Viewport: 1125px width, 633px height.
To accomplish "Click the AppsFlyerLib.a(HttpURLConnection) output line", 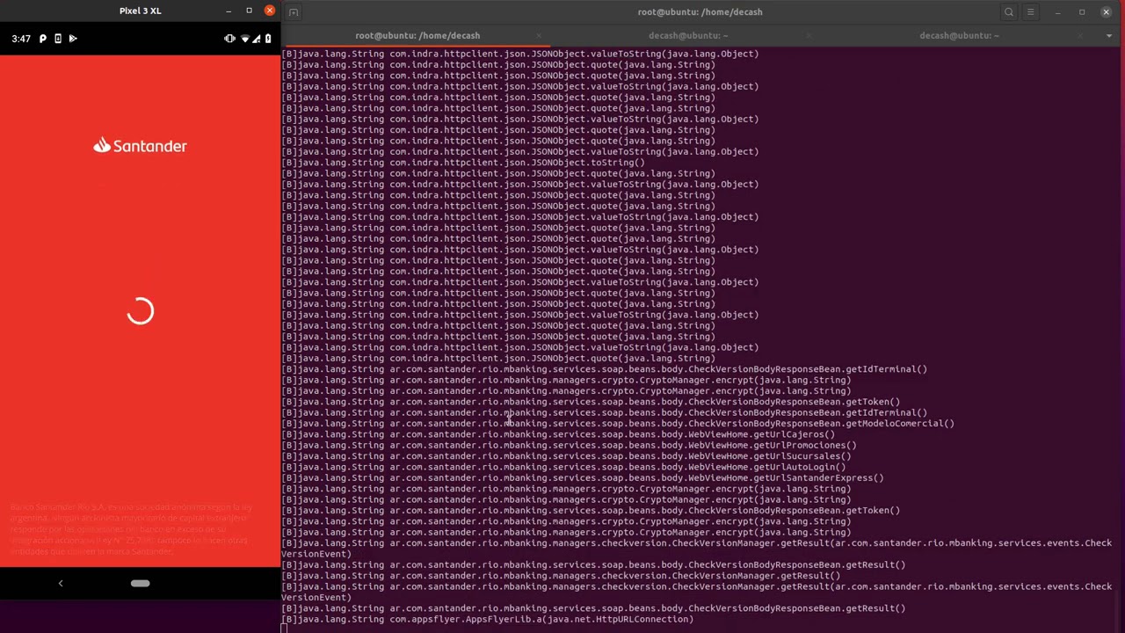I will [x=487, y=619].
